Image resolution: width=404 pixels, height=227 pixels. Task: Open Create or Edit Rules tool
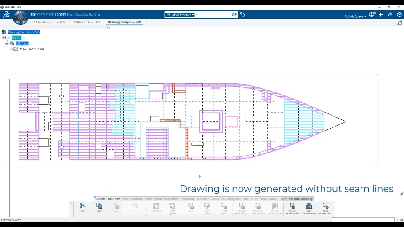pyautogui.click(x=292, y=206)
